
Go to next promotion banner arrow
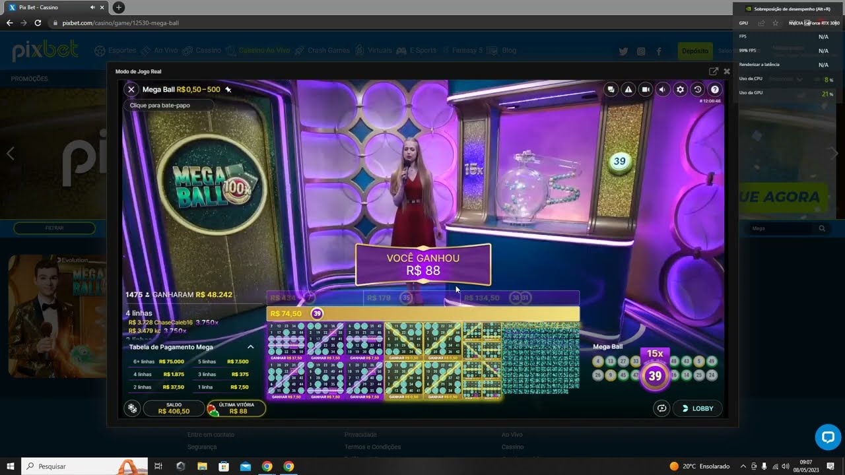[834, 153]
